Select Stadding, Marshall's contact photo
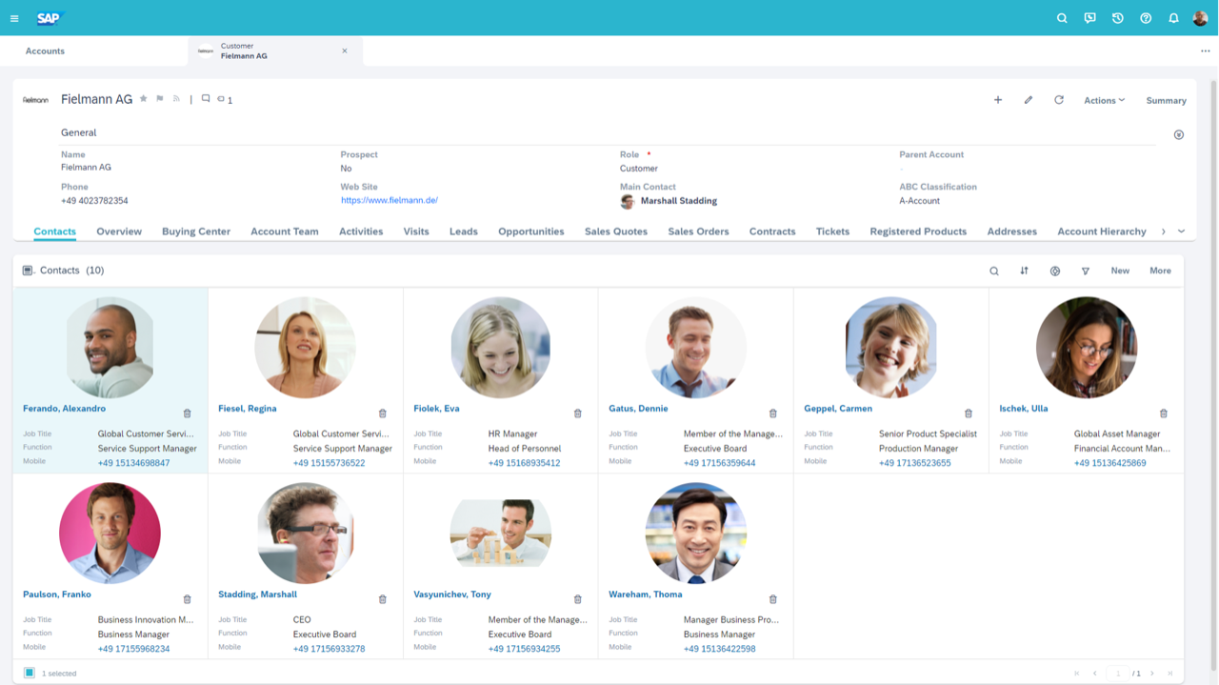 coord(305,534)
